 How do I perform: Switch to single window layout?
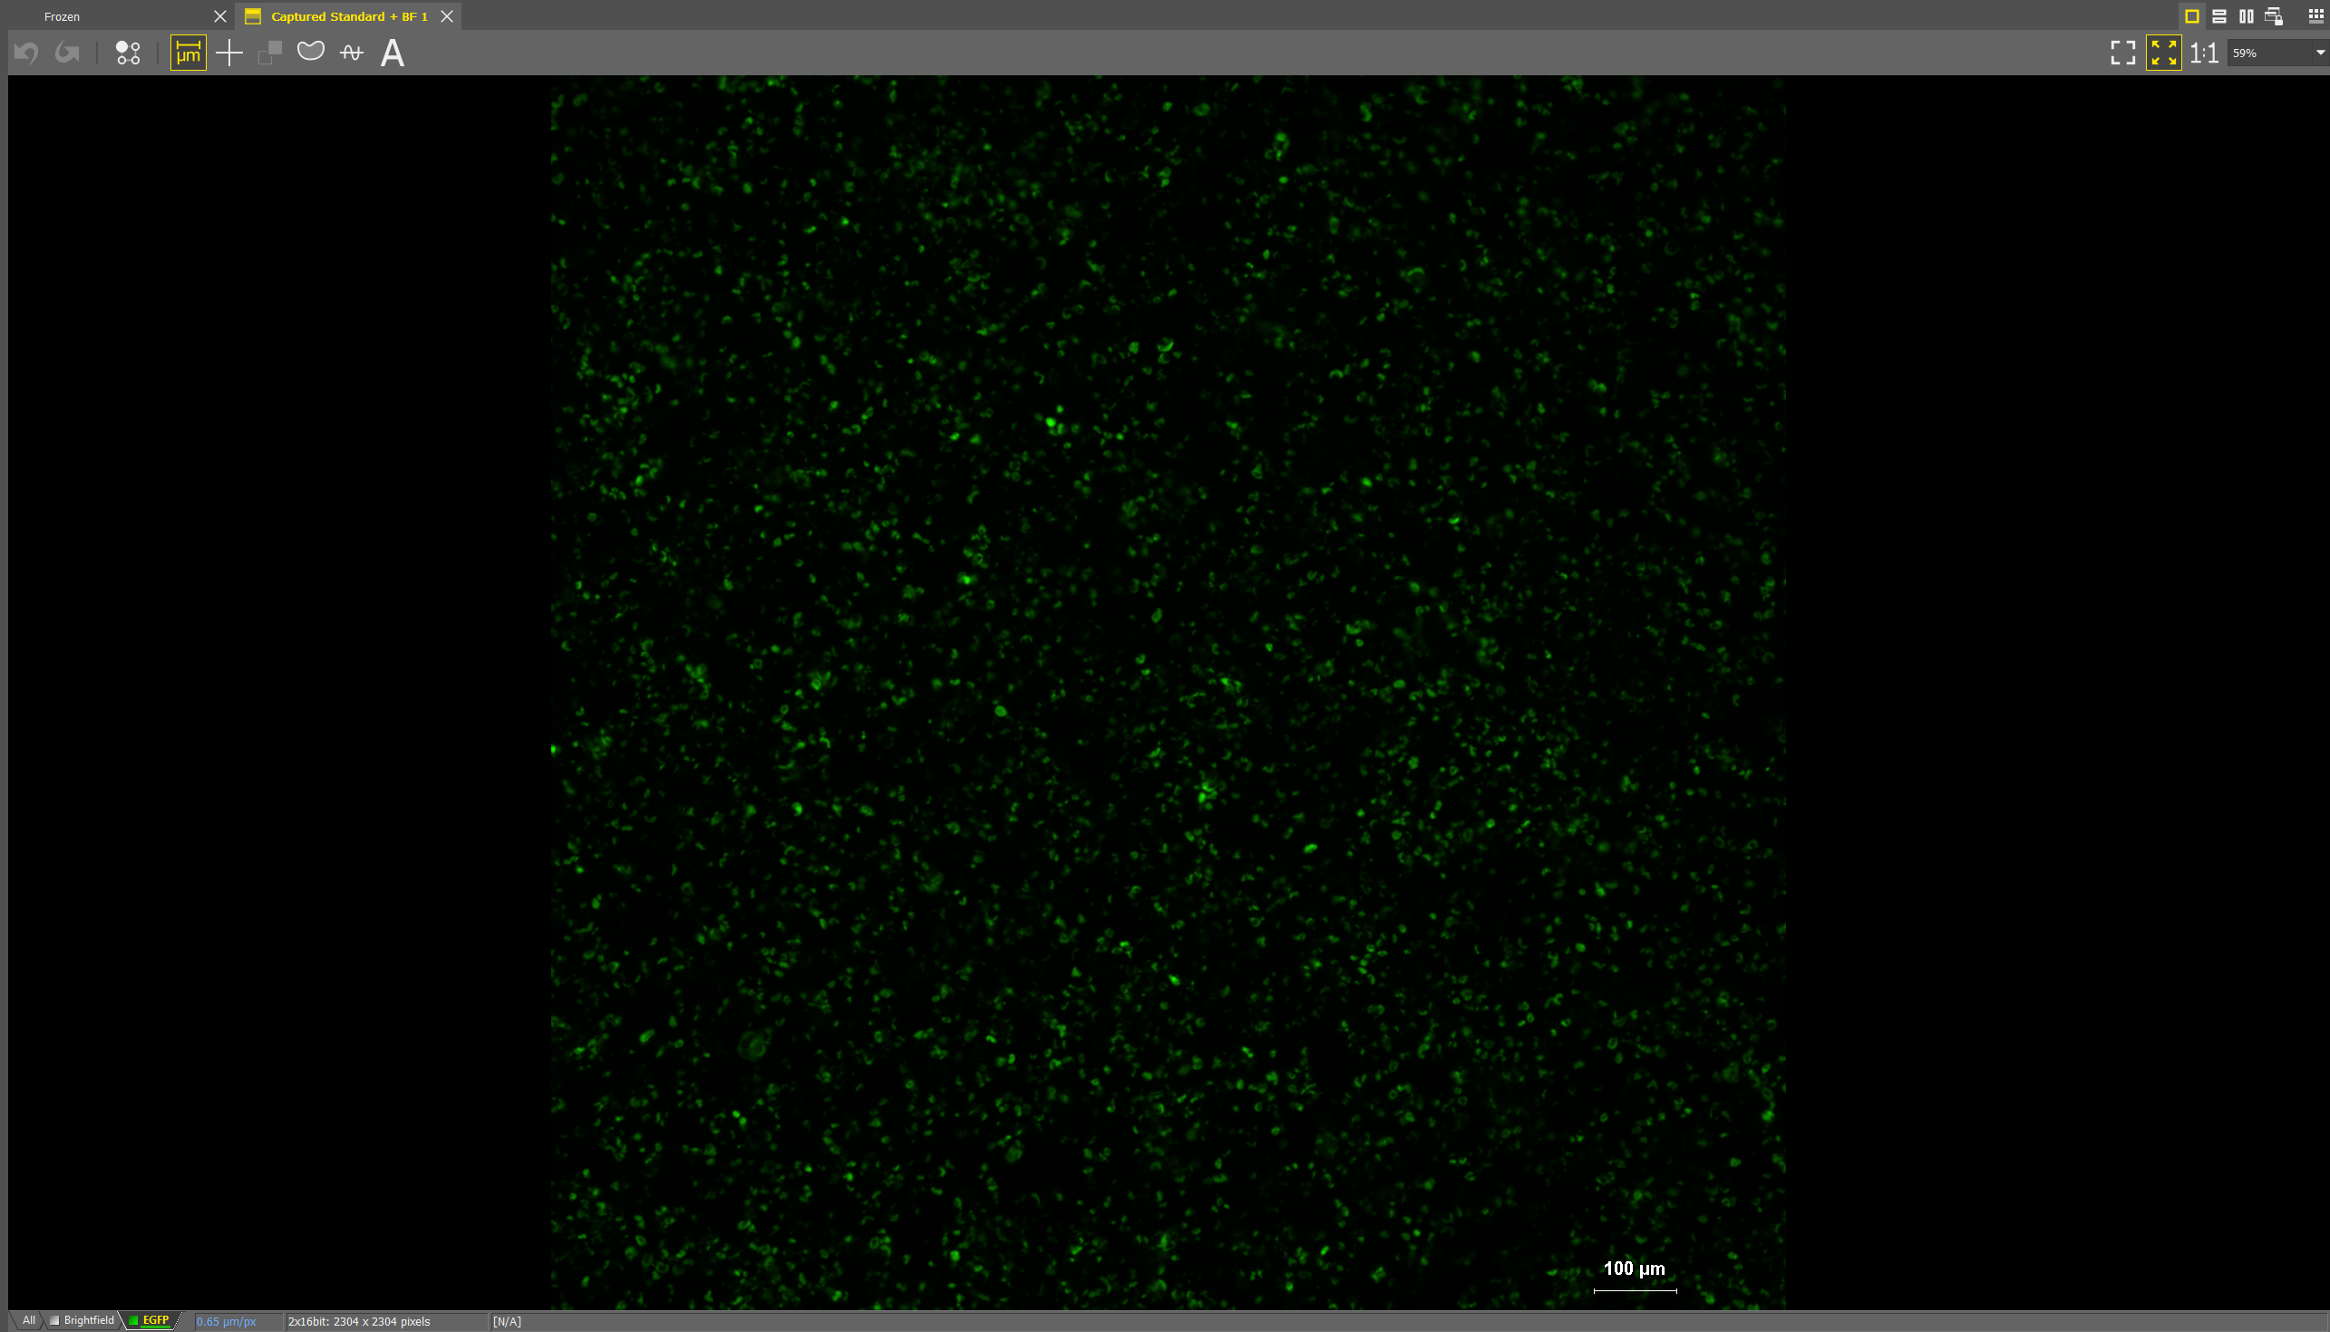[x=2192, y=15]
